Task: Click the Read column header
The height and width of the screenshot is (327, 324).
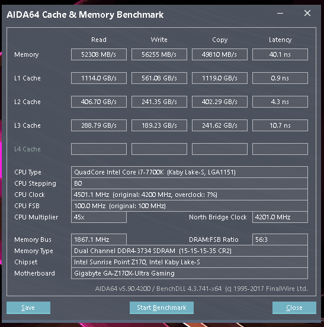Action: click(99, 40)
